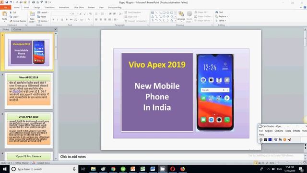Open the PowerPoint Help question-mark icon
This screenshot has height=173, width=307.
click(x=305, y=7)
